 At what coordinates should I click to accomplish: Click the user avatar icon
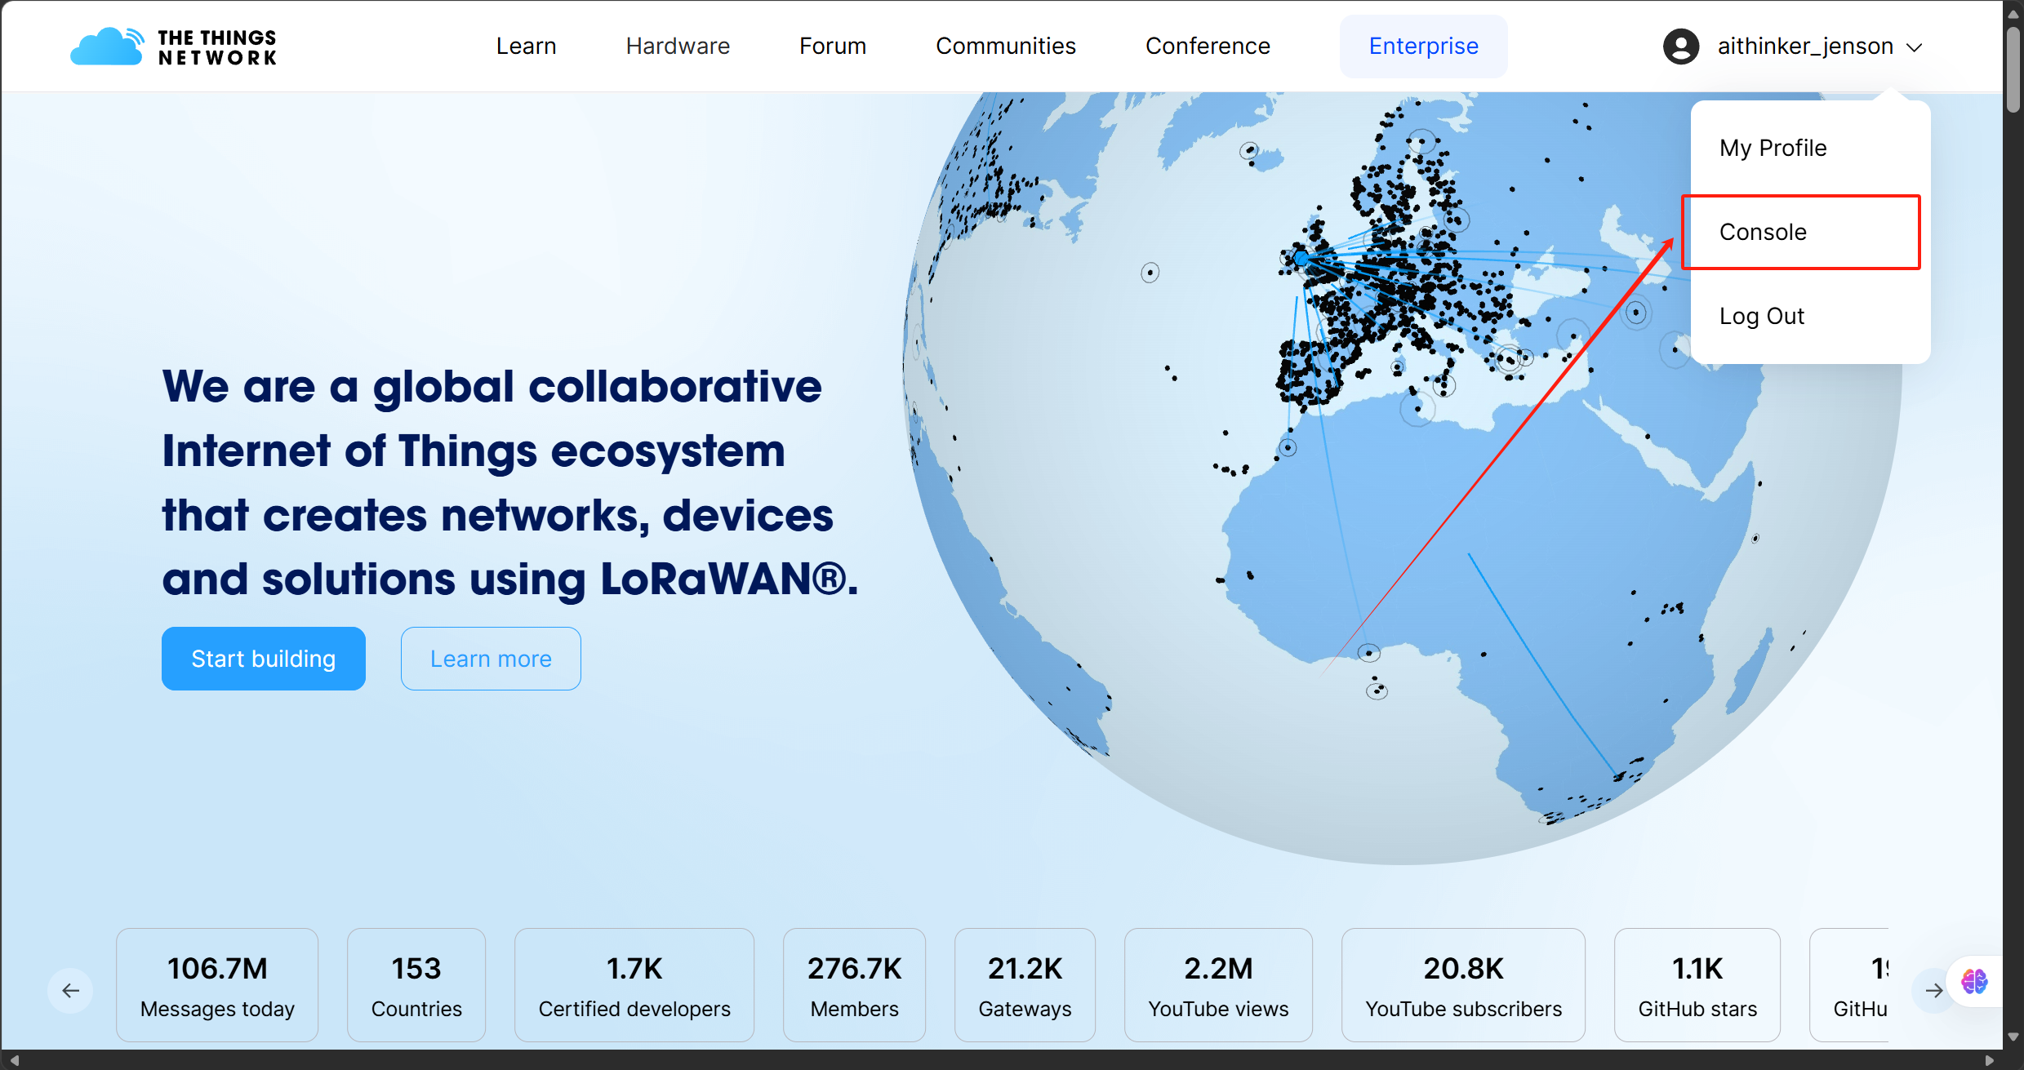coord(1681,47)
